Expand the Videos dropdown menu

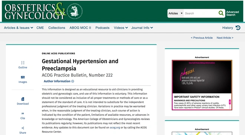pyautogui.click(x=121, y=28)
